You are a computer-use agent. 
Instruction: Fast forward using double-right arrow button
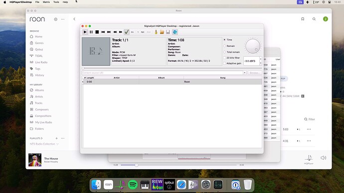tap(121, 32)
